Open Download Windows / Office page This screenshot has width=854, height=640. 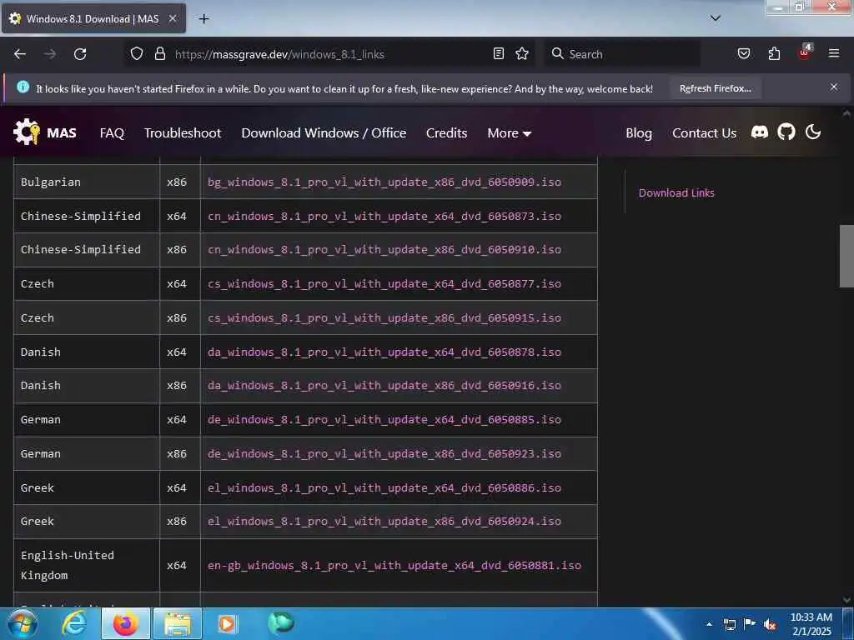tap(324, 133)
